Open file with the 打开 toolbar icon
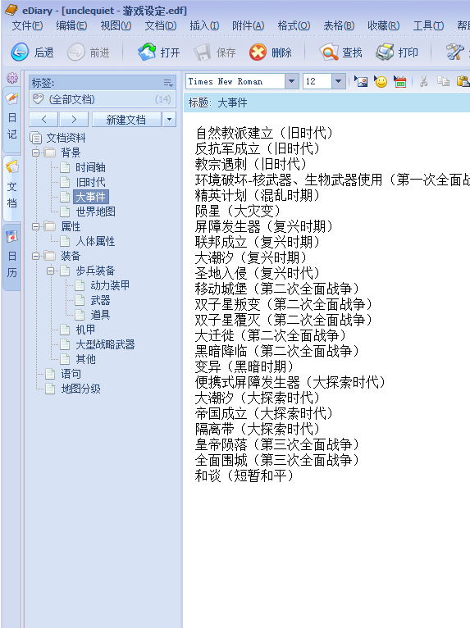 pyautogui.click(x=147, y=52)
